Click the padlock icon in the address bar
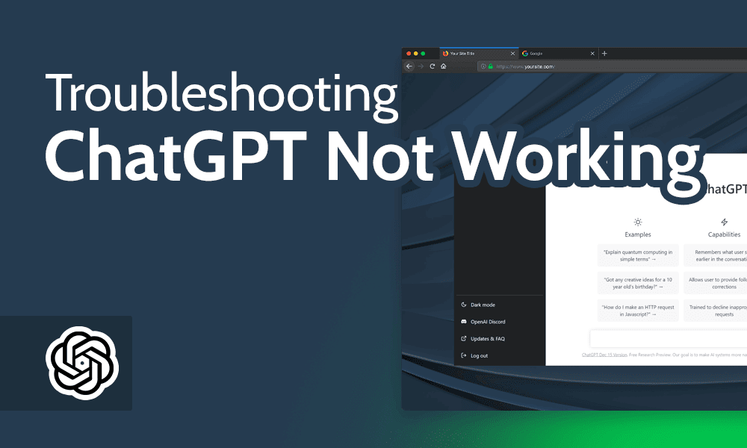The image size is (747, 448). [x=490, y=66]
